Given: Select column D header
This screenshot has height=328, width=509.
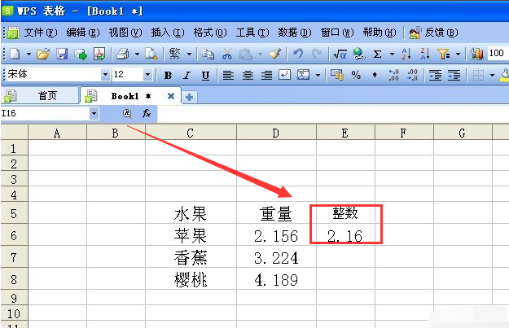Looking at the screenshot, I should point(276,133).
